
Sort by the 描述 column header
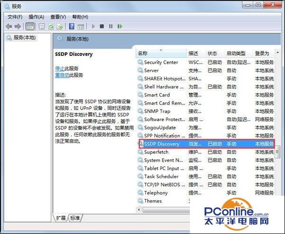(x=196, y=53)
